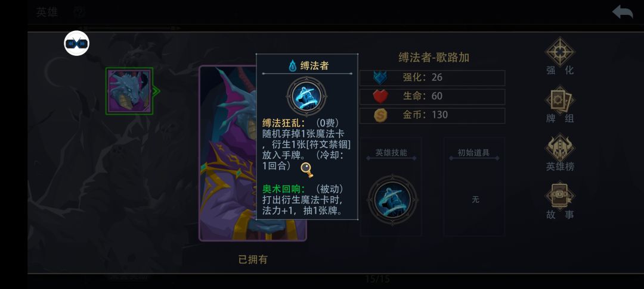Tap the 生命: 60 health row
This screenshot has width=644, height=289.
tap(432, 96)
